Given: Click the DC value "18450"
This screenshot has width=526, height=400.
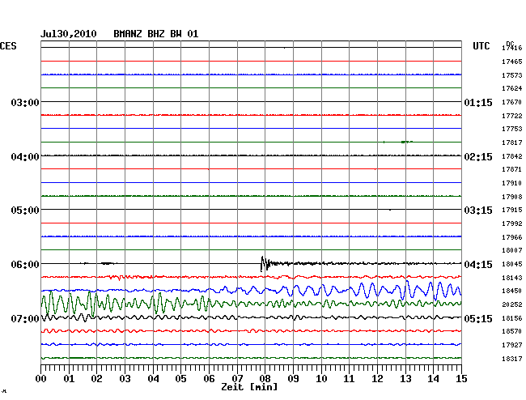Looking at the screenshot, I should [512, 291].
